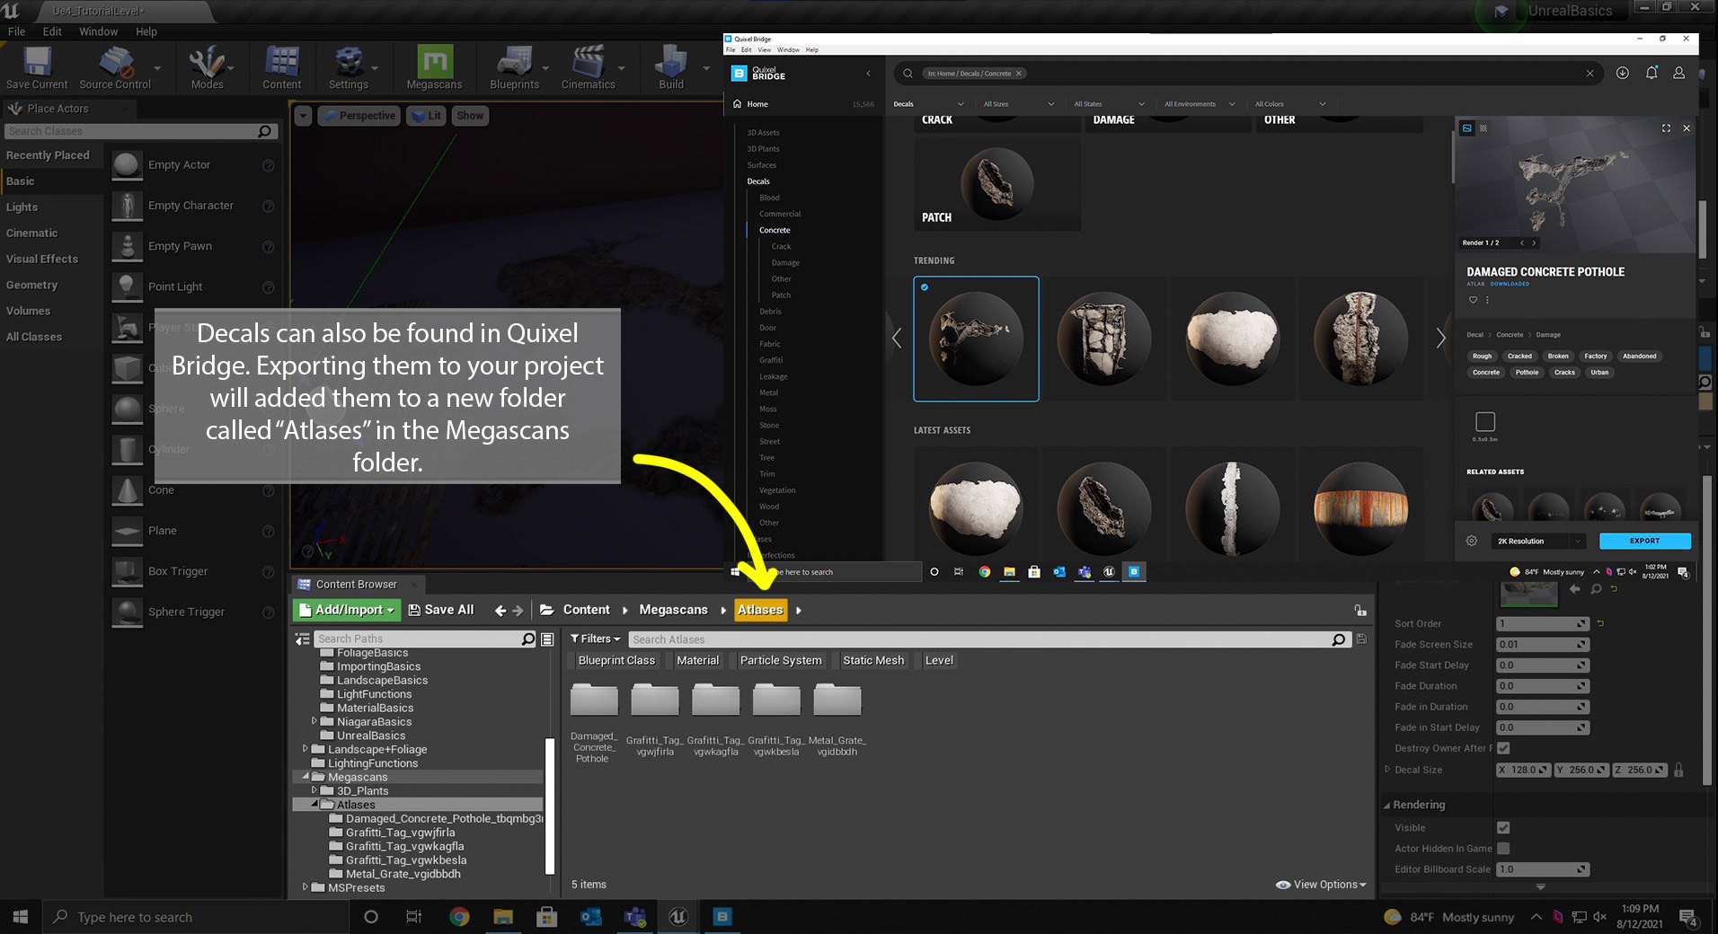Image resolution: width=1718 pixels, height=934 pixels.
Task: Open Bridge export settings gear
Action: coord(1472,541)
